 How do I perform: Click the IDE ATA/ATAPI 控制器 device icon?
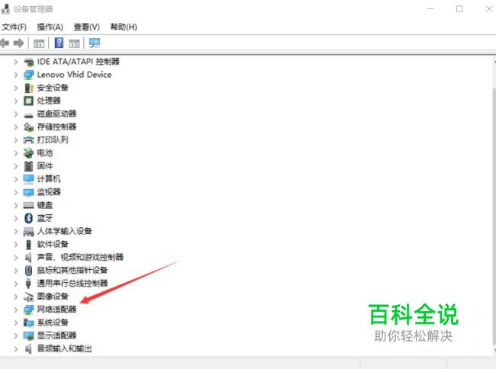tap(29, 62)
